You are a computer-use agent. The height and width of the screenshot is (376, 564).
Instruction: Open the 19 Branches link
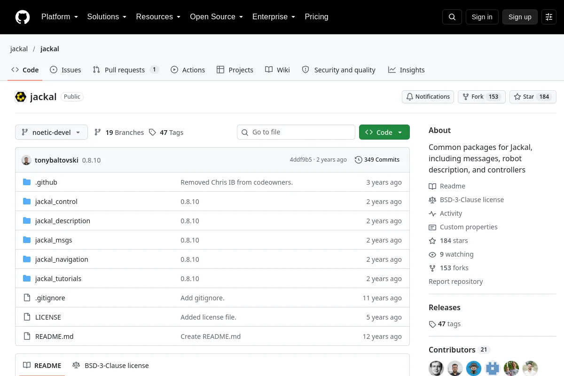click(119, 133)
